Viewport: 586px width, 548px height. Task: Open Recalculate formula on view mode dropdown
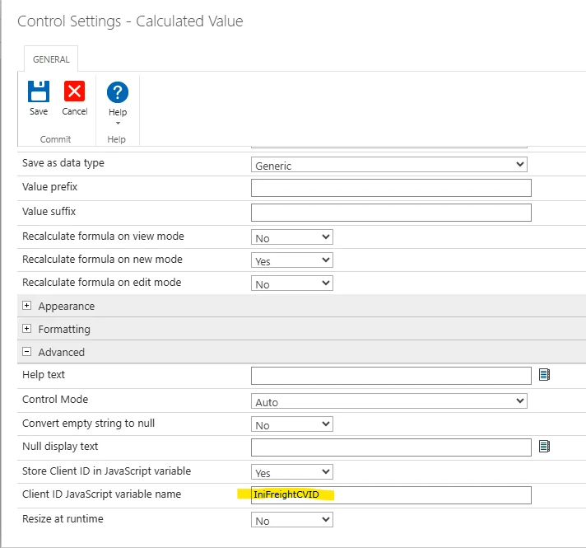[291, 237]
